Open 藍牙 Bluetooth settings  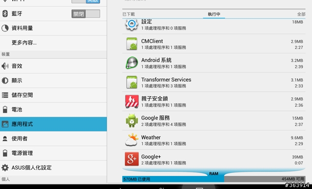coord(53,14)
